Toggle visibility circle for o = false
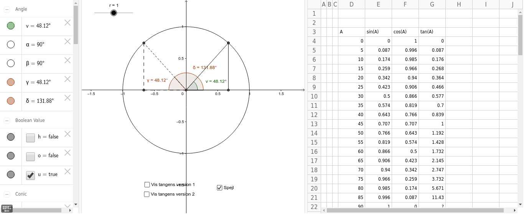This screenshot has height=214, width=524. (11, 156)
